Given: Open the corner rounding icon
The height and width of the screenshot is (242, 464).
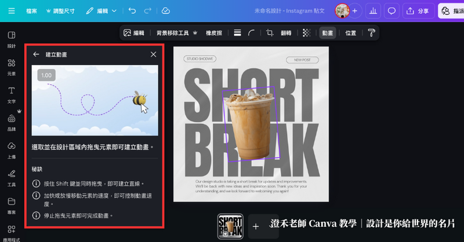Looking at the screenshot, I should click(251, 33).
